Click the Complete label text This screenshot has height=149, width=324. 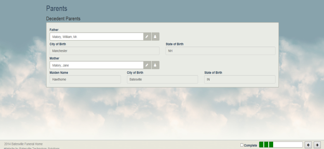250,146
